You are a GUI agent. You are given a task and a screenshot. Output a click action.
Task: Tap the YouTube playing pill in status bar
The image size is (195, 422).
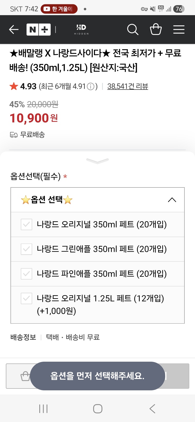tap(59, 9)
